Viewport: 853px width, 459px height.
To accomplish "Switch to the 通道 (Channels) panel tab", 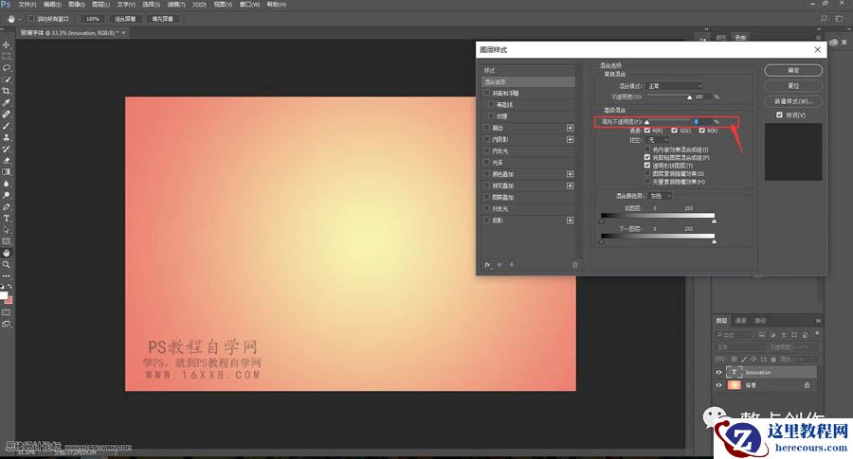I will click(741, 320).
